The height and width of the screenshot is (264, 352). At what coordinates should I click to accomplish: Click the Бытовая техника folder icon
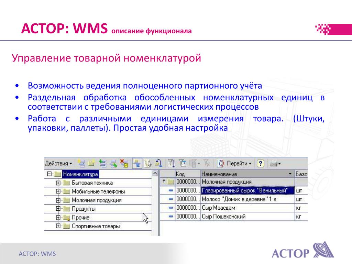[x=66, y=183]
